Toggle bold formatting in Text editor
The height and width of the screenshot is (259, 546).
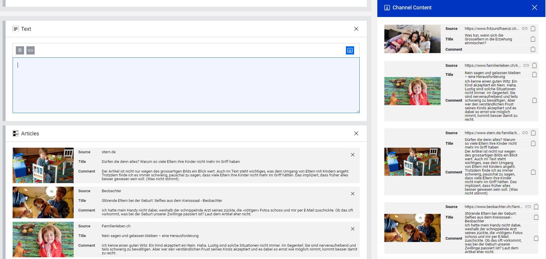(x=20, y=50)
